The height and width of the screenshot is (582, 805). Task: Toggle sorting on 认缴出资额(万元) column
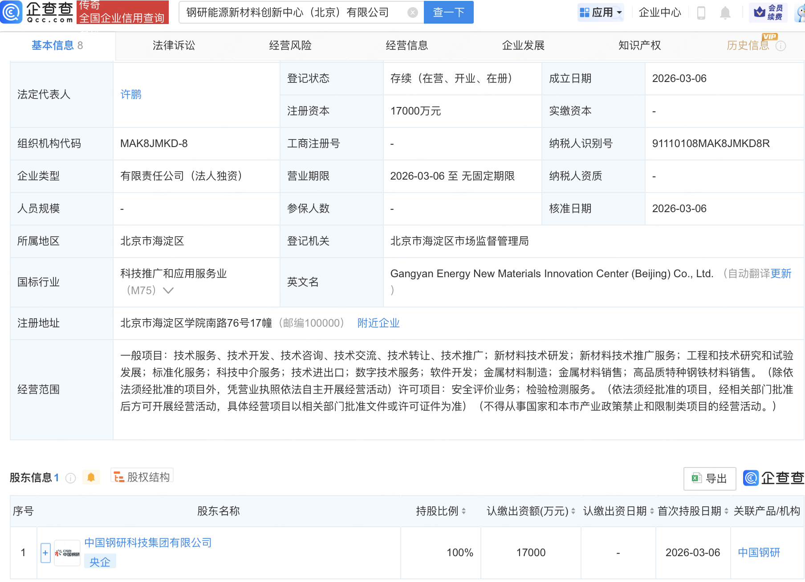point(572,511)
